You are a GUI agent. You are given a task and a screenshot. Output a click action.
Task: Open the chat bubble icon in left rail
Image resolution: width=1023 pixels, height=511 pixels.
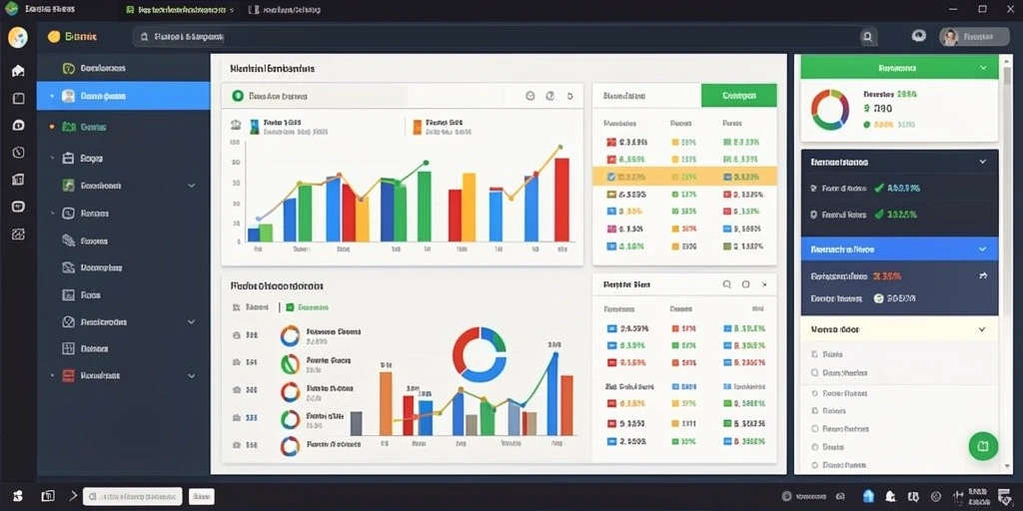pyautogui.click(x=18, y=125)
